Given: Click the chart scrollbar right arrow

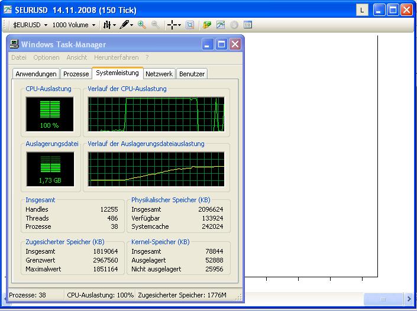Looking at the screenshot, I should point(409,299).
